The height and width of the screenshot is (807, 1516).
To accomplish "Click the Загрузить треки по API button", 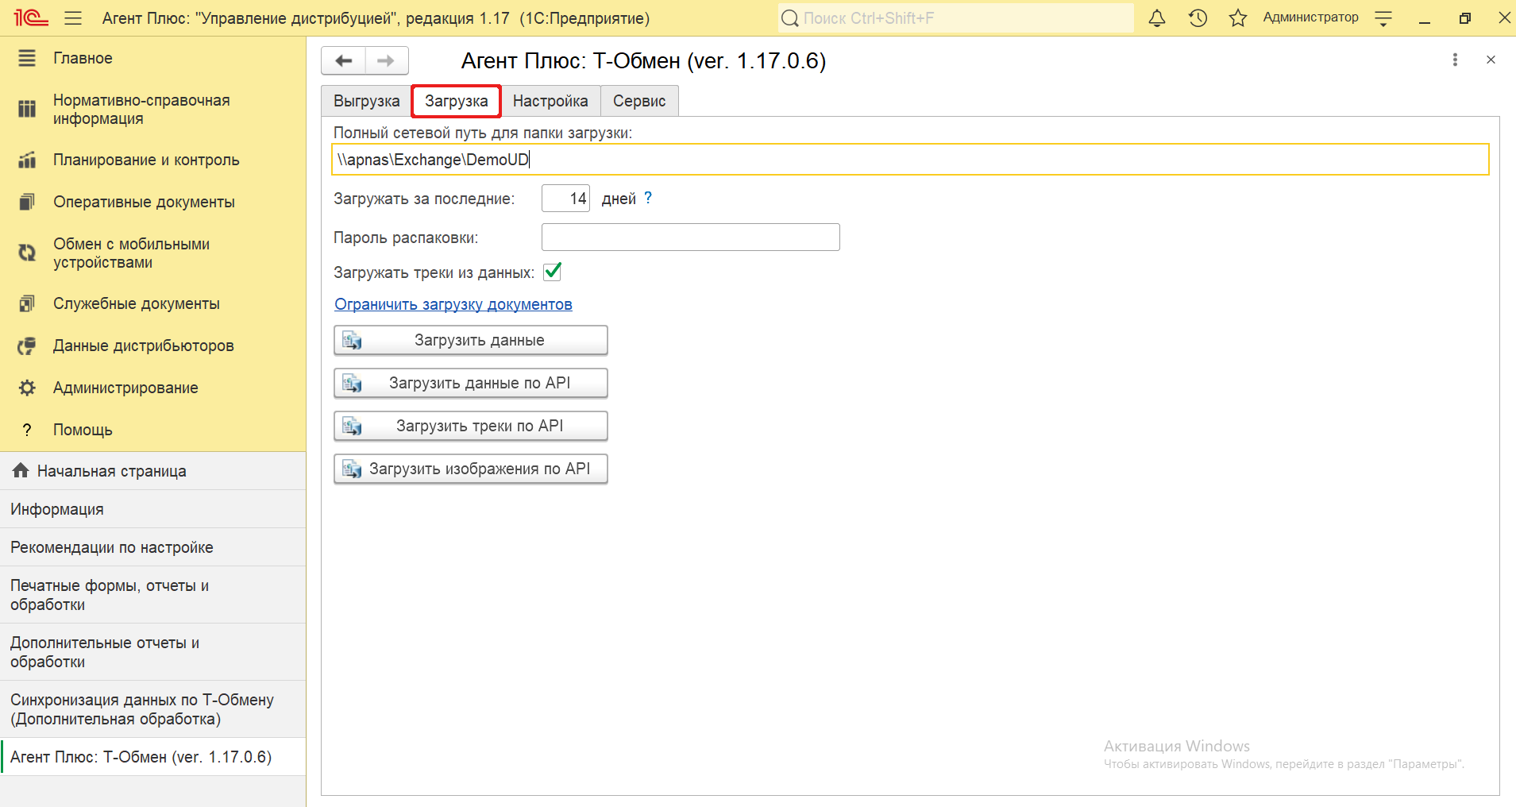I will (471, 426).
